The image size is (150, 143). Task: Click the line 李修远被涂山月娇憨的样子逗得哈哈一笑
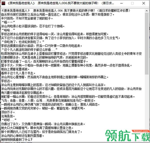pyautogui.click(x=55, y=34)
